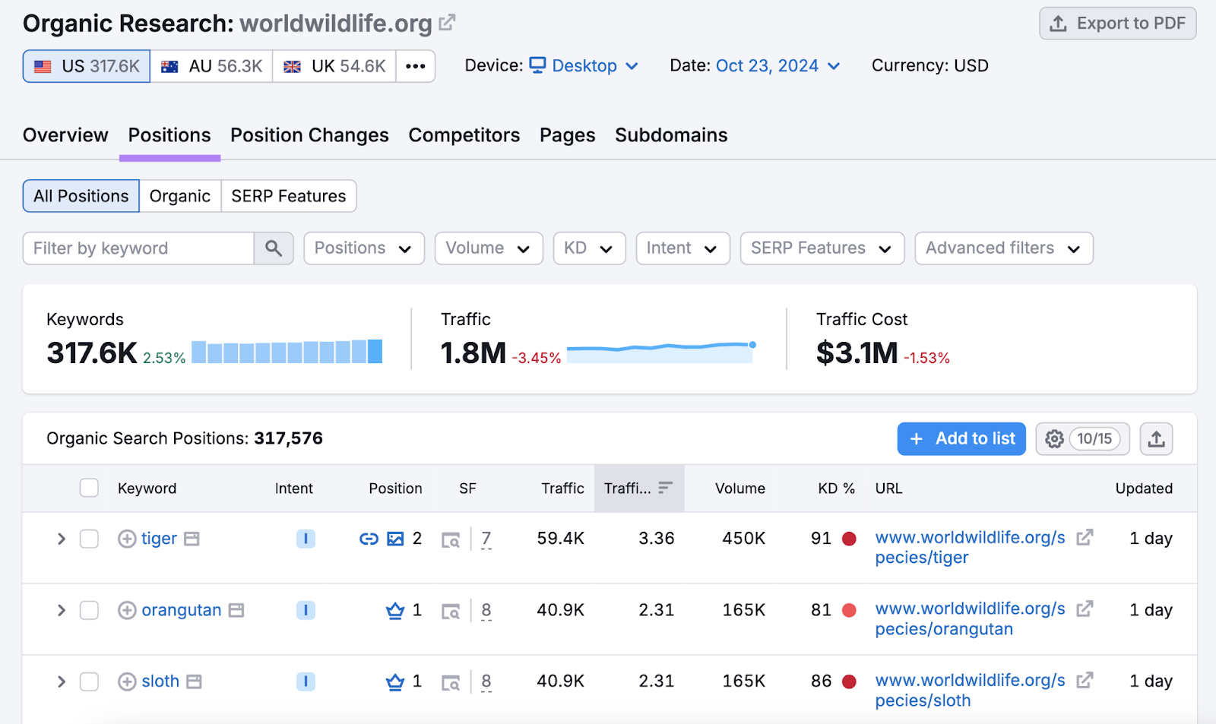This screenshot has width=1216, height=724.
Task: Click the table export upload icon
Action: point(1156,439)
